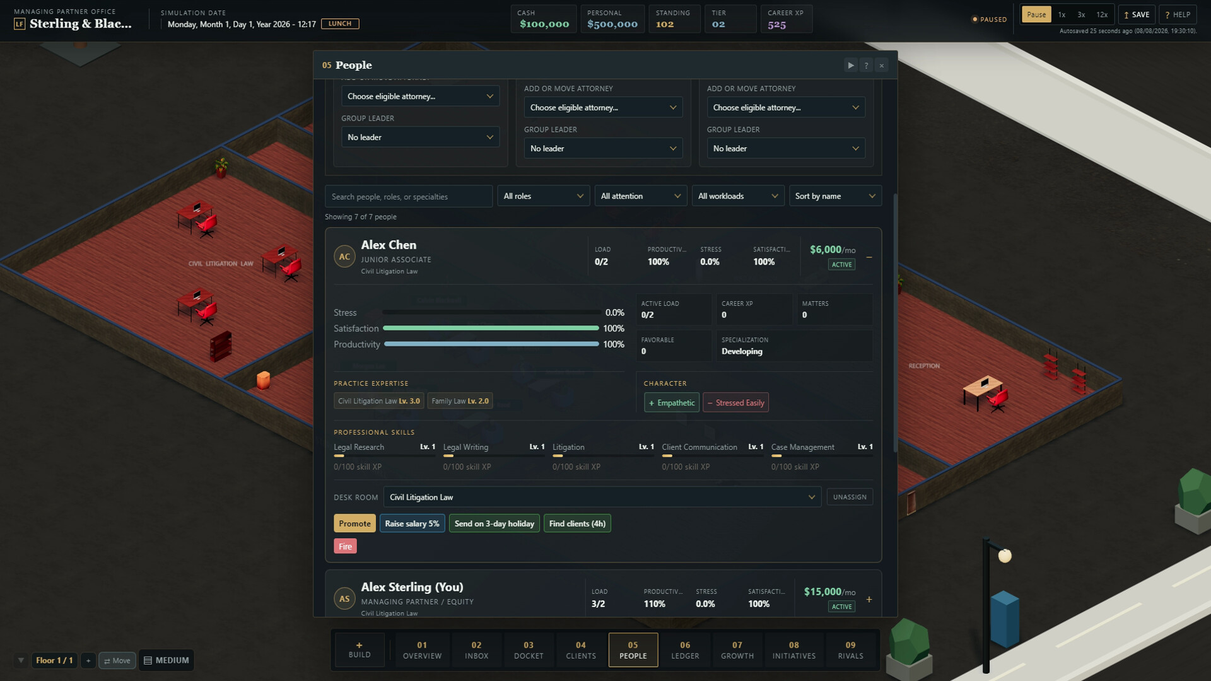Image resolution: width=1211 pixels, height=681 pixels.
Task: Click the Empathetic character trait tag
Action: tap(672, 402)
